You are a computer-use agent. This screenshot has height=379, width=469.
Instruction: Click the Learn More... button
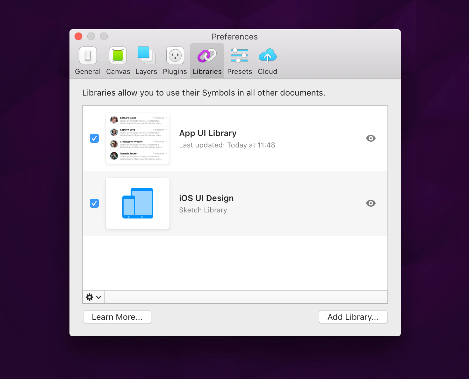coord(117,317)
